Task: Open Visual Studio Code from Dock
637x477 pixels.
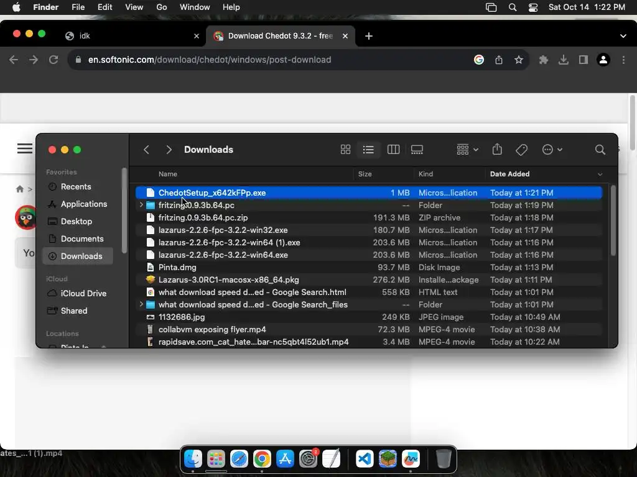Action: pos(365,459)
